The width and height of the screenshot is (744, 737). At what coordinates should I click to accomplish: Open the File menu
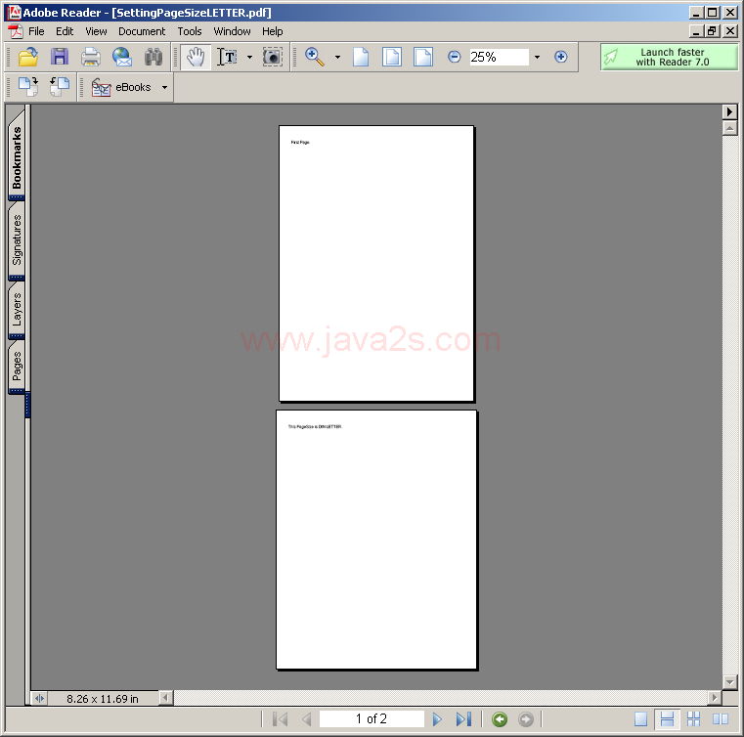coord(36,31)
